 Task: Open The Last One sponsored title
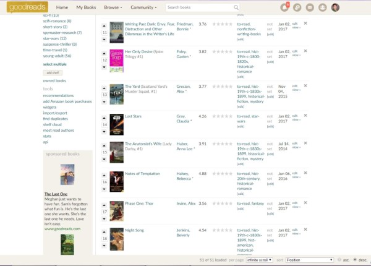56,194
